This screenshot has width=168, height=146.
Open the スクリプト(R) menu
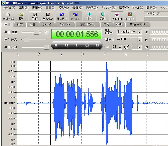coord(108,8)
